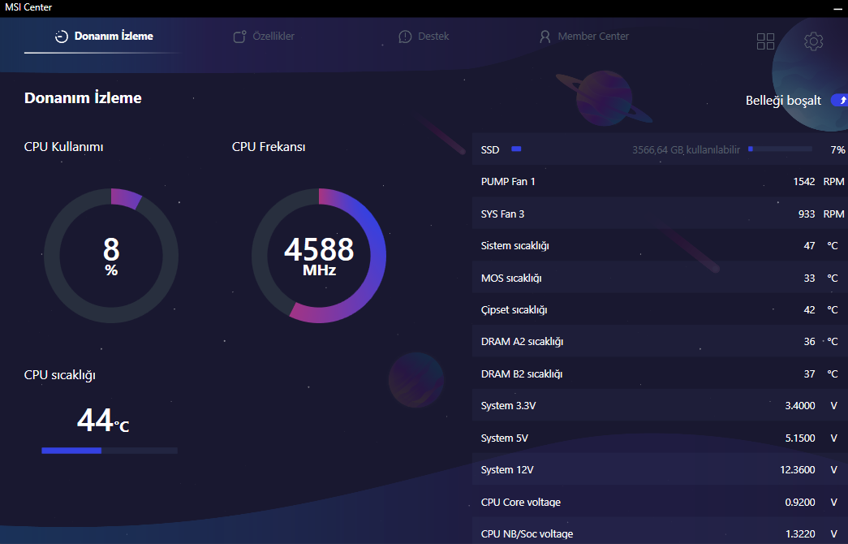This screenshot has height=544, width=848.
Task: Click the System 5V row
Action: coord(660,438)
